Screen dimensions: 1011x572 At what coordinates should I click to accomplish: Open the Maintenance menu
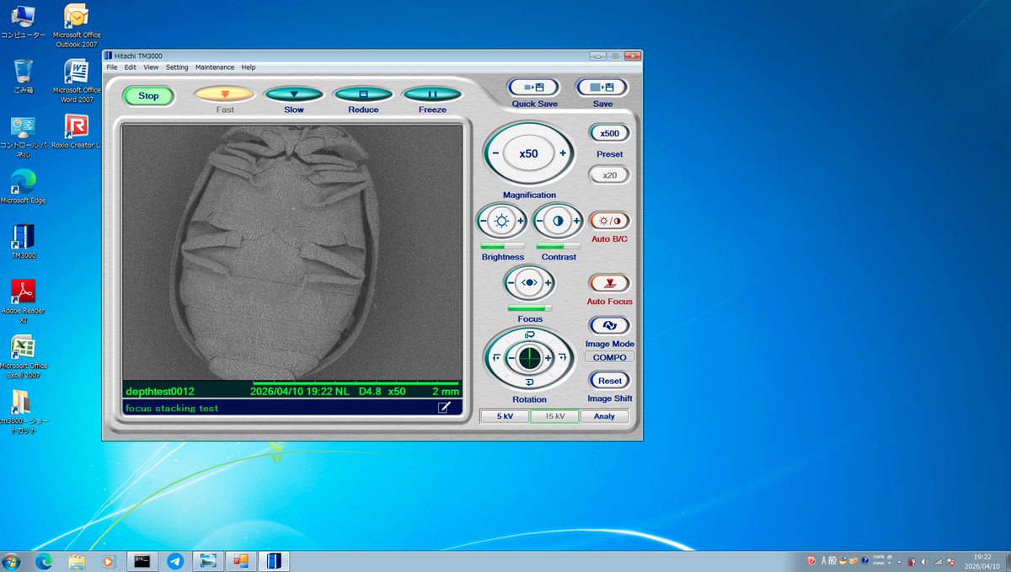pyautogui.click(x=215, y=67)
